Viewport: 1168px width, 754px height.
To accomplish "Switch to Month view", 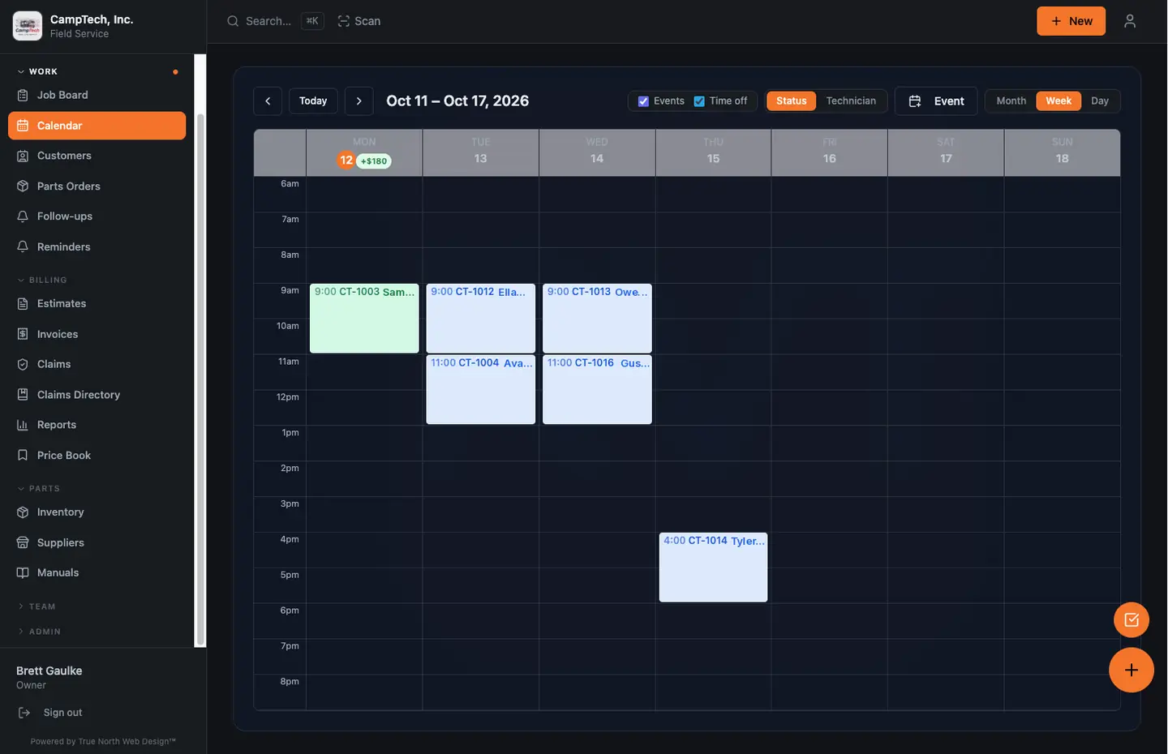I will point(1011,101).
